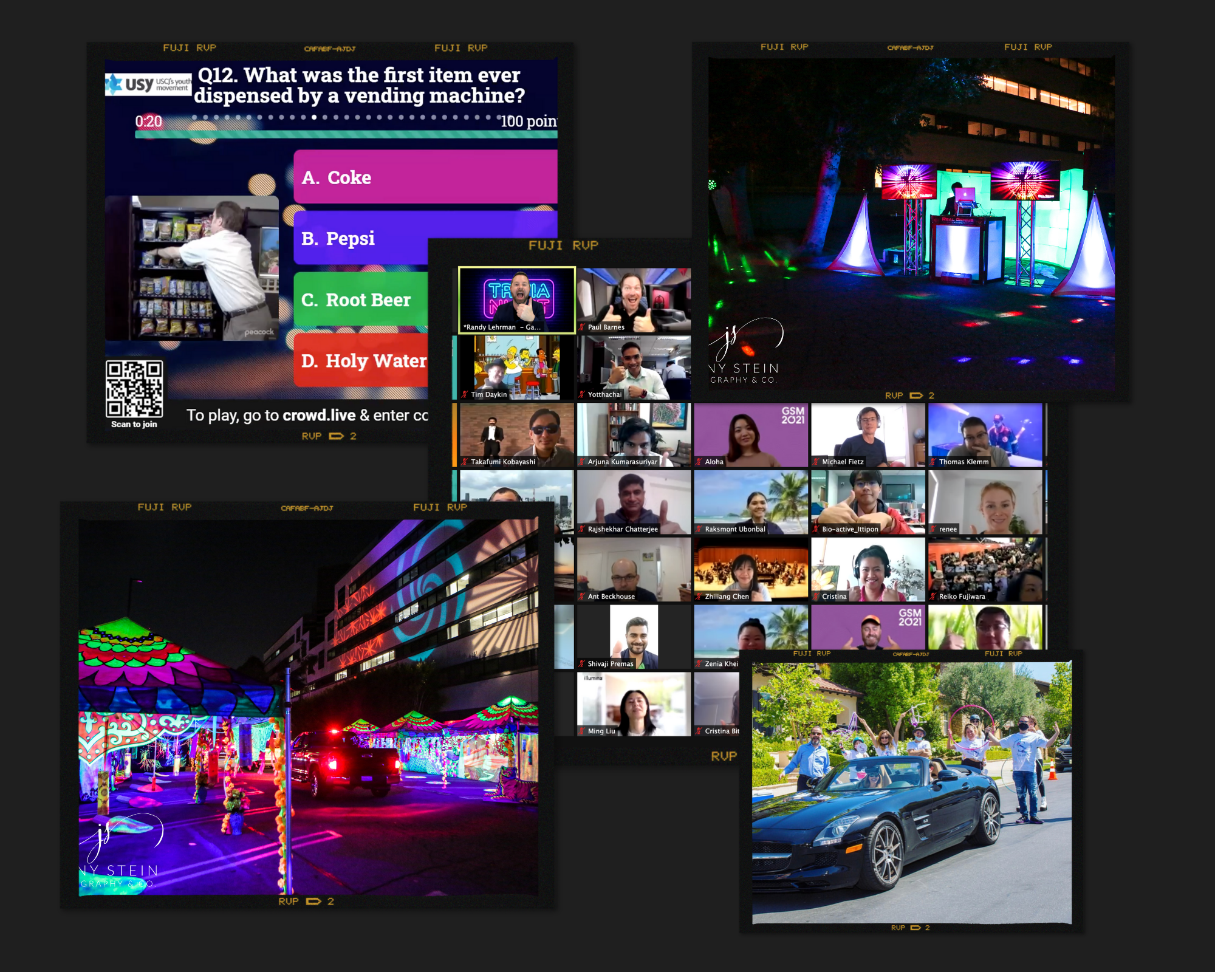The image size is (1215, 972).
Task: Click muted mic icon next to Thomas Klemm
Action: tap(933, 462)
